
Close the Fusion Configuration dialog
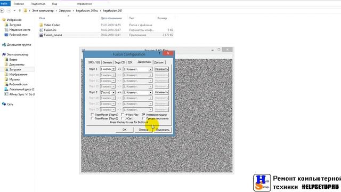[x=168, y=53]
